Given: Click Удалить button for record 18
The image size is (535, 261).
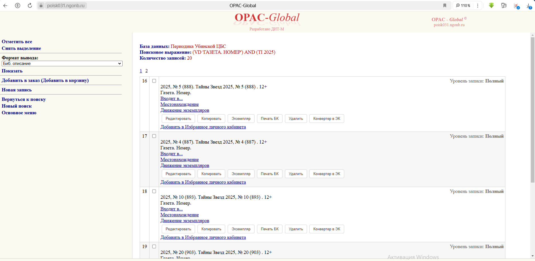Looking at the screenshot, I should click(296, 229).
